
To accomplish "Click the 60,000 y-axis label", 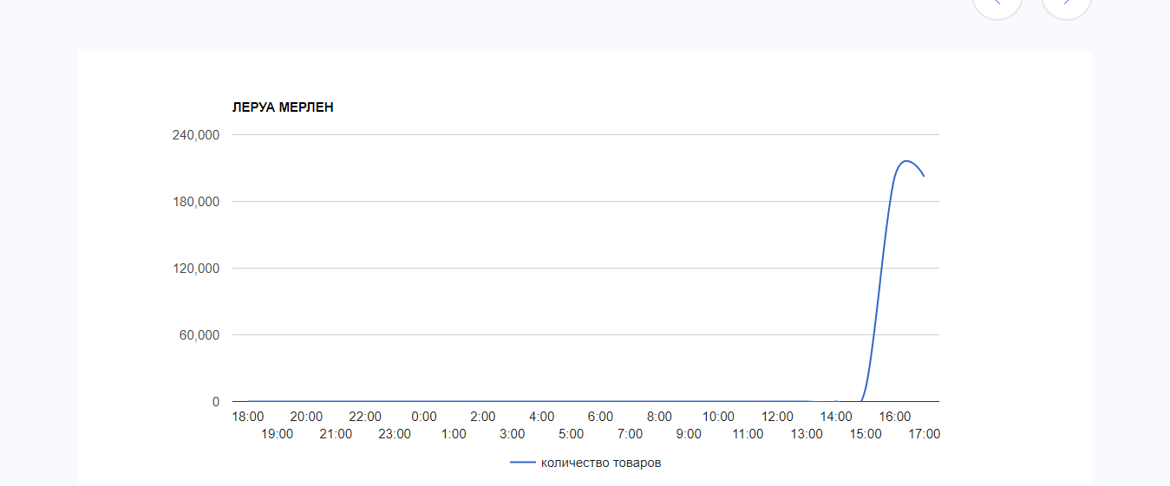I will (201, 335).
